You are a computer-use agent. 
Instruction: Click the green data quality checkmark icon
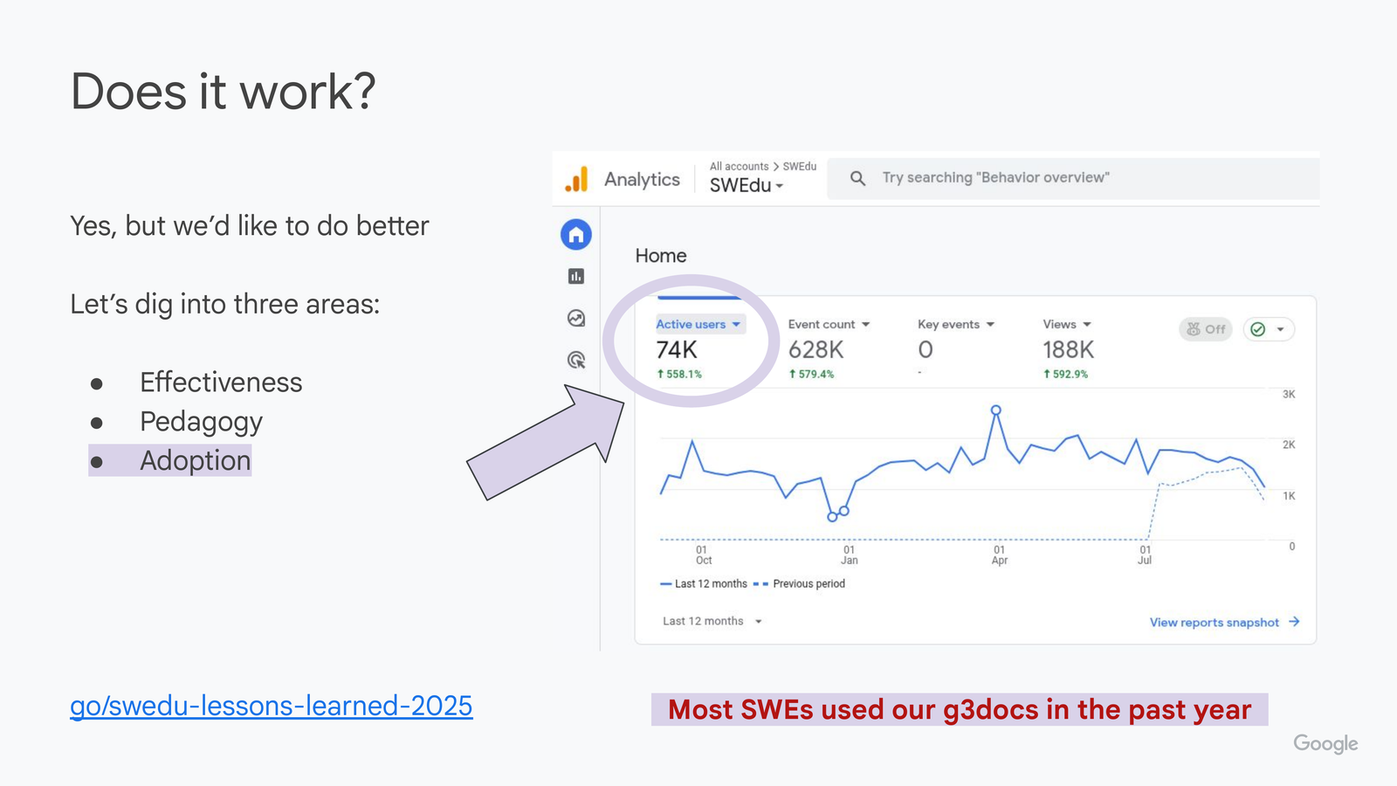(1258, 329)
